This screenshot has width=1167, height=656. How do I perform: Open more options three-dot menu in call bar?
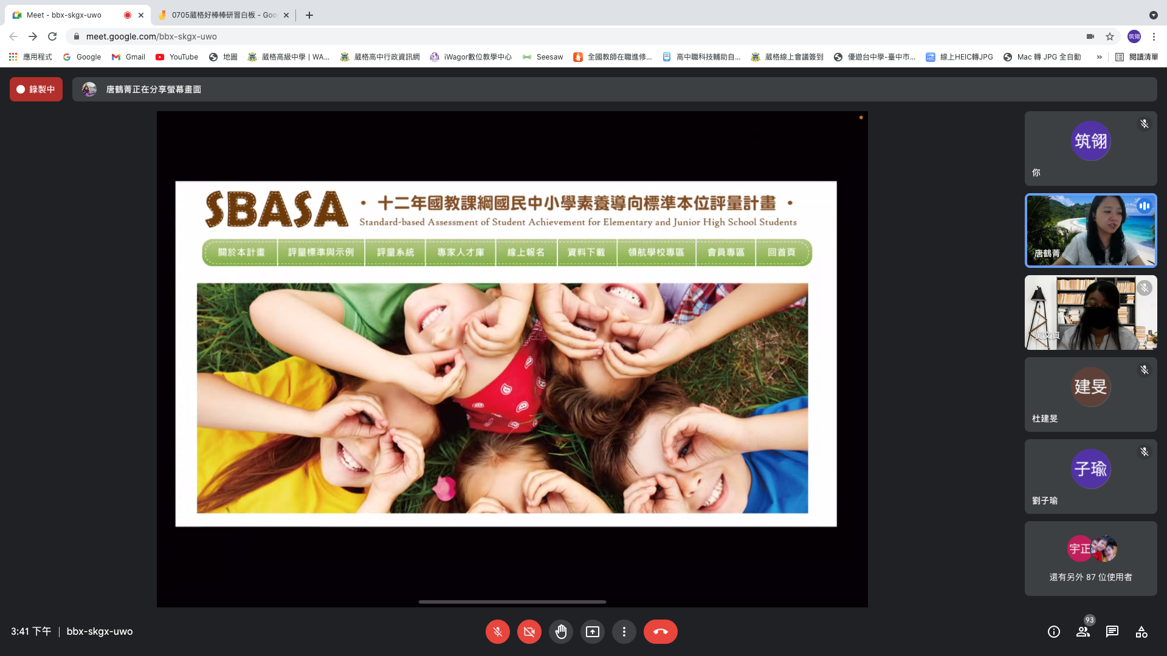(x=624, y=632)
